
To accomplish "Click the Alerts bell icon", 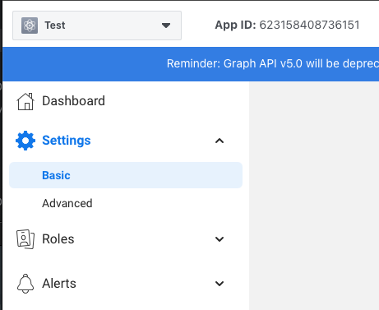I will pos(25,284).
